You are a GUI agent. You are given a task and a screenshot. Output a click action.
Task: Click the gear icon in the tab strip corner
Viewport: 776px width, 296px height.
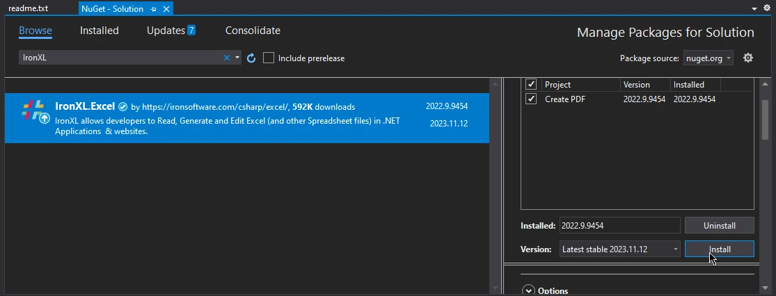pos(767,8)
